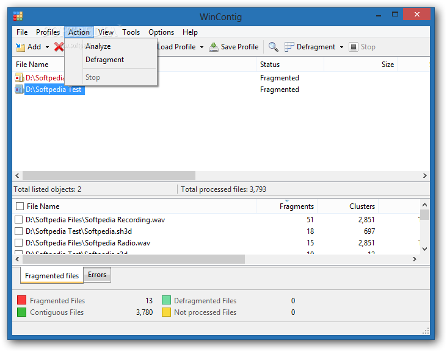The width and height of the screenshot is (447, 352).
Task: Click the Load Profile button label
Action: coord(176,47)
